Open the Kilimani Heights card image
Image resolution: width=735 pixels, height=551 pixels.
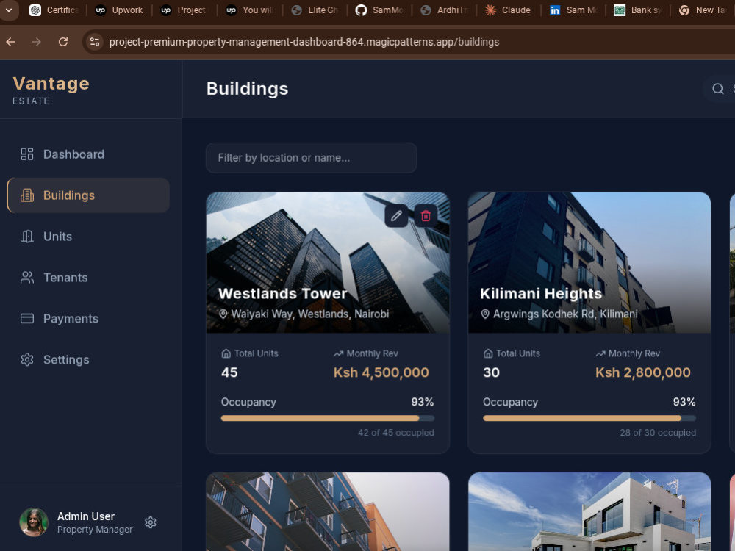pyautogui.click(x=589, y=262)
